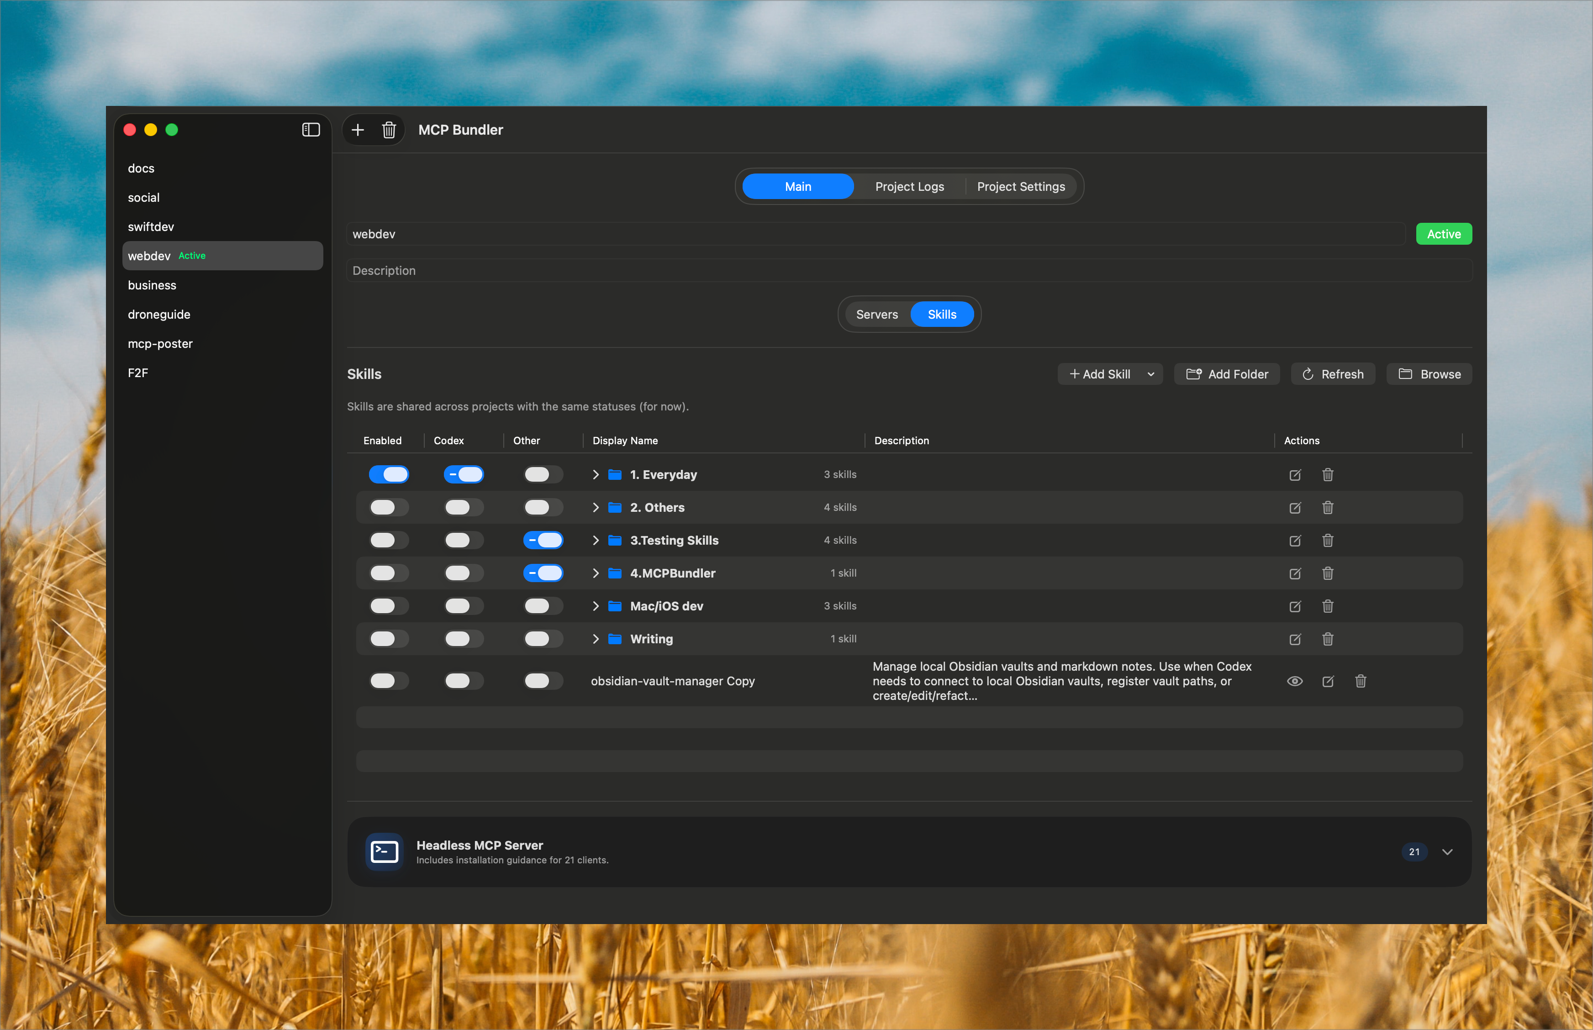Screen dimensions: 1593x1030
Task: Toggle the sidebar panel icon
Action: pos(311,130)
